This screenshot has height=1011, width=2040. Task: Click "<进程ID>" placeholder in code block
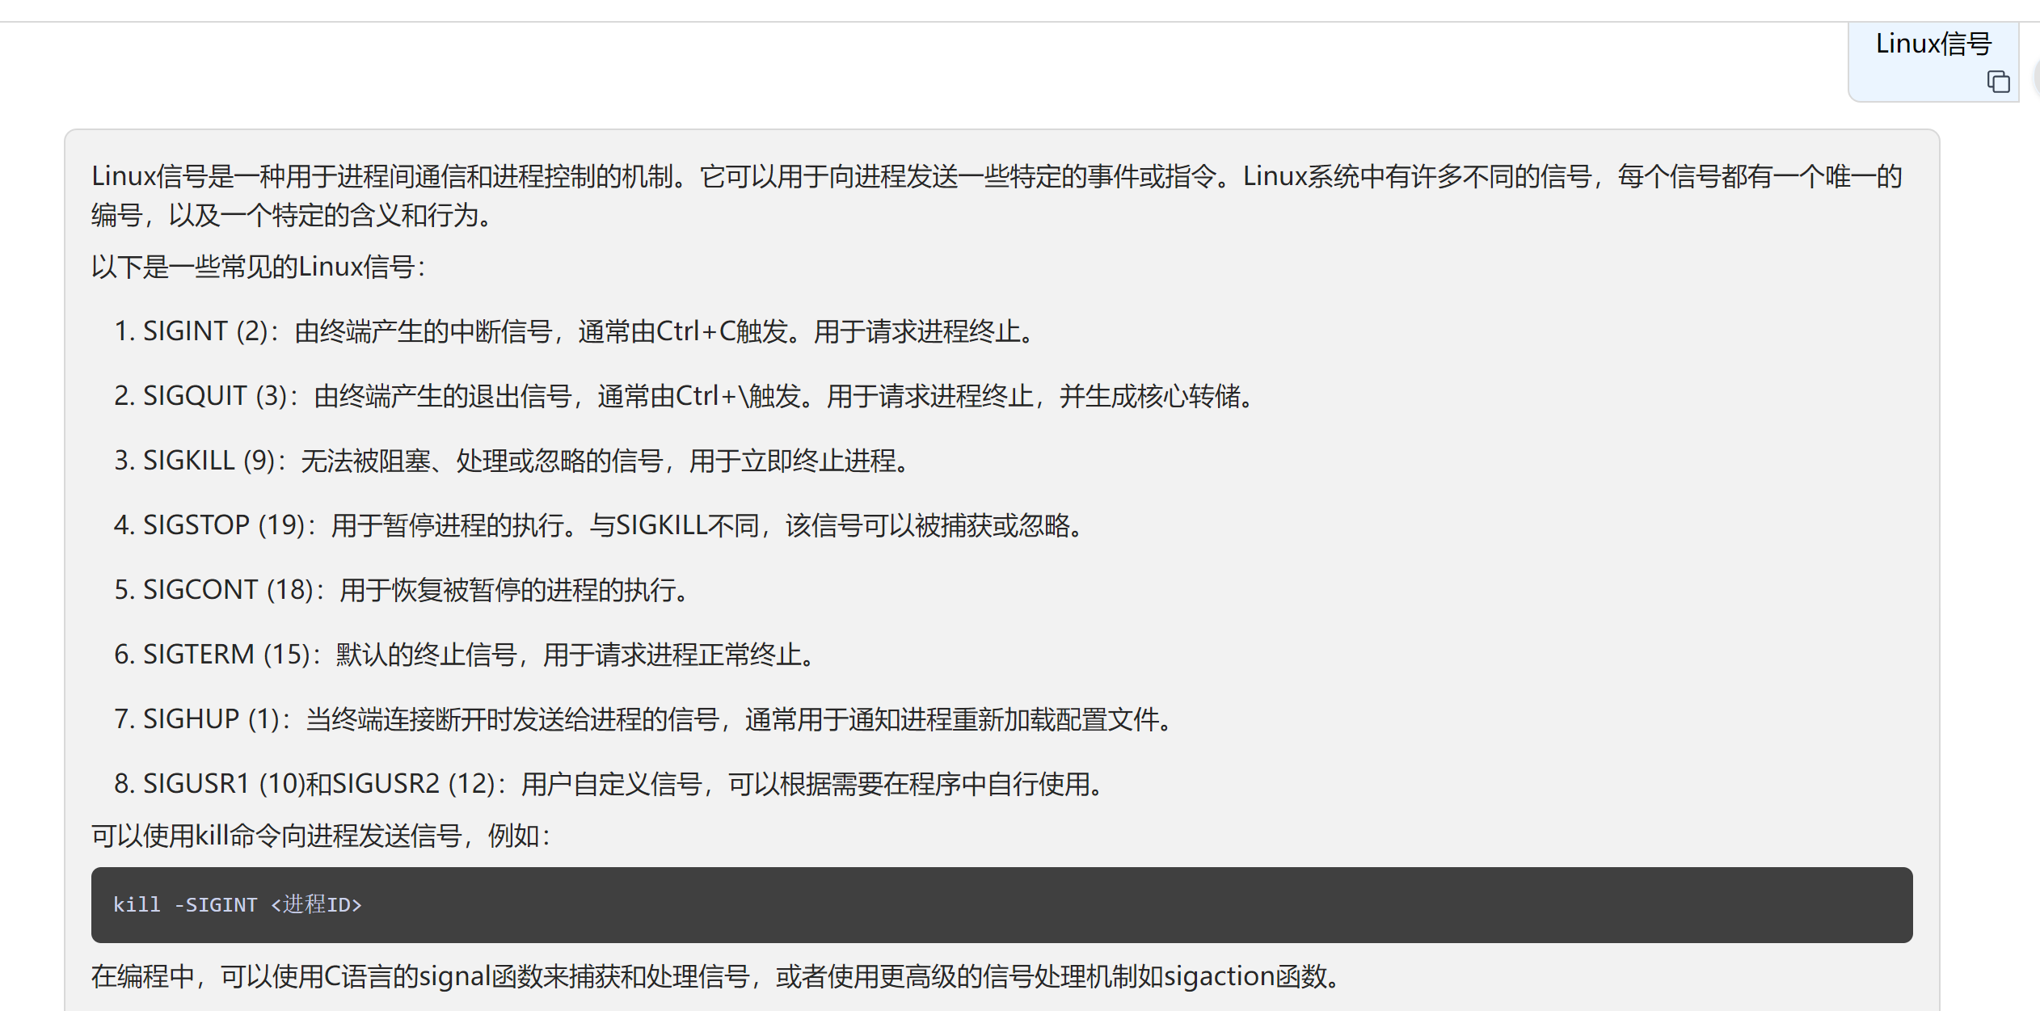[x=316, y=904]
